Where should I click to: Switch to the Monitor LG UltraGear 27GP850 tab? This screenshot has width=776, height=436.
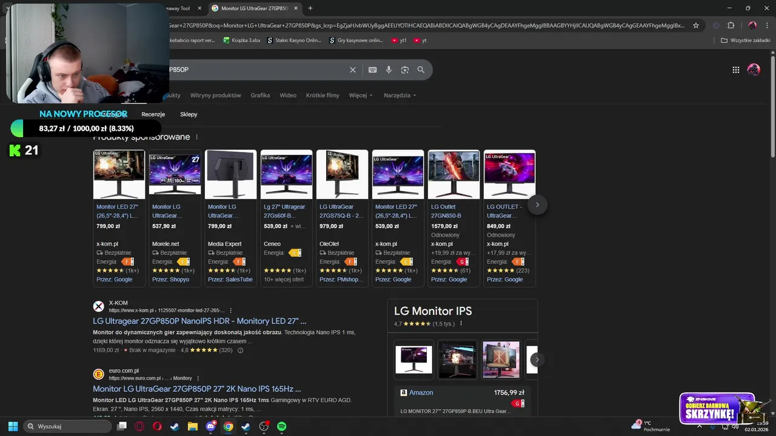[x=255, y=8]
